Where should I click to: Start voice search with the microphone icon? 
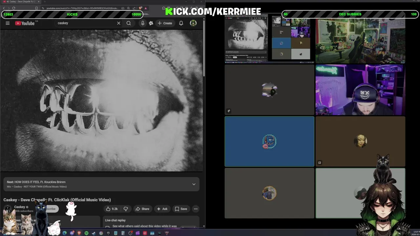[142, 23]
